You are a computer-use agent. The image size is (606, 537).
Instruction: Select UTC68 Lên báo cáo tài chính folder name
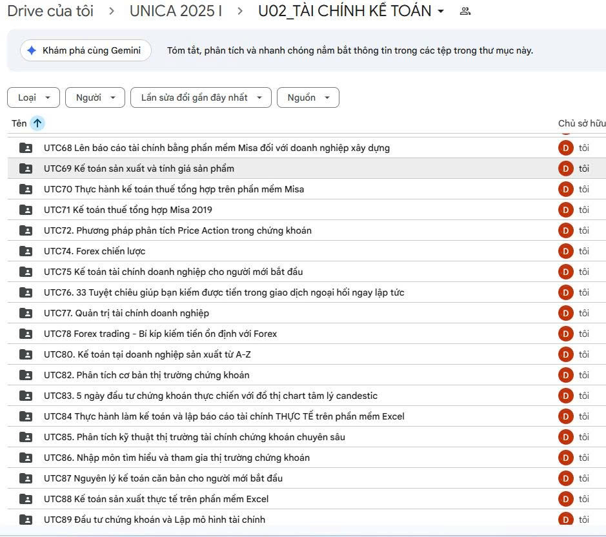coord(217,148)
